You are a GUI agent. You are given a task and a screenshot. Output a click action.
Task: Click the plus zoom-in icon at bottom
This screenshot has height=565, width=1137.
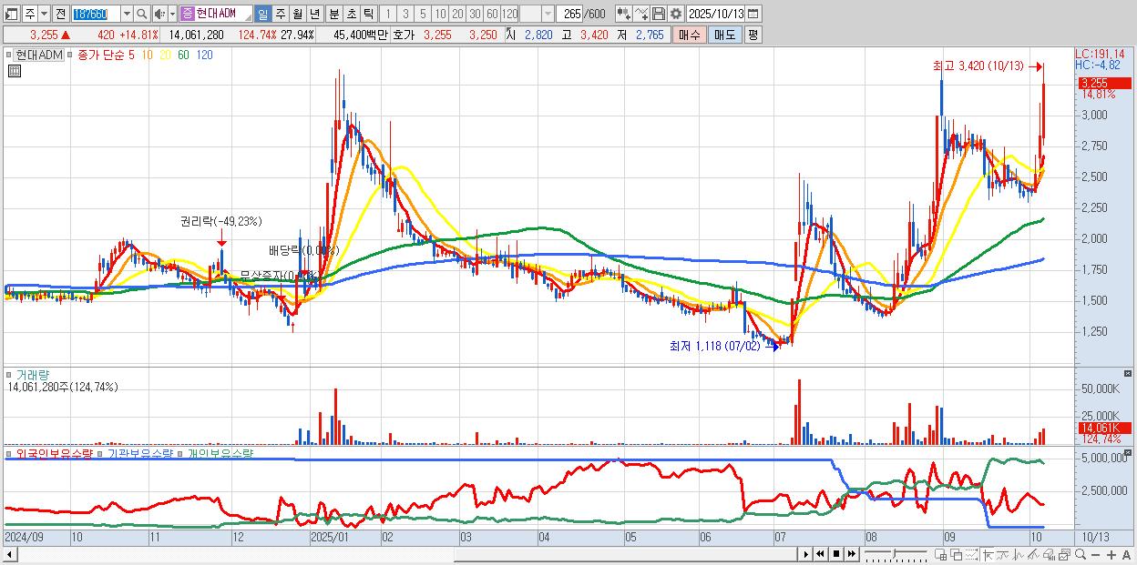[1111, 555]
